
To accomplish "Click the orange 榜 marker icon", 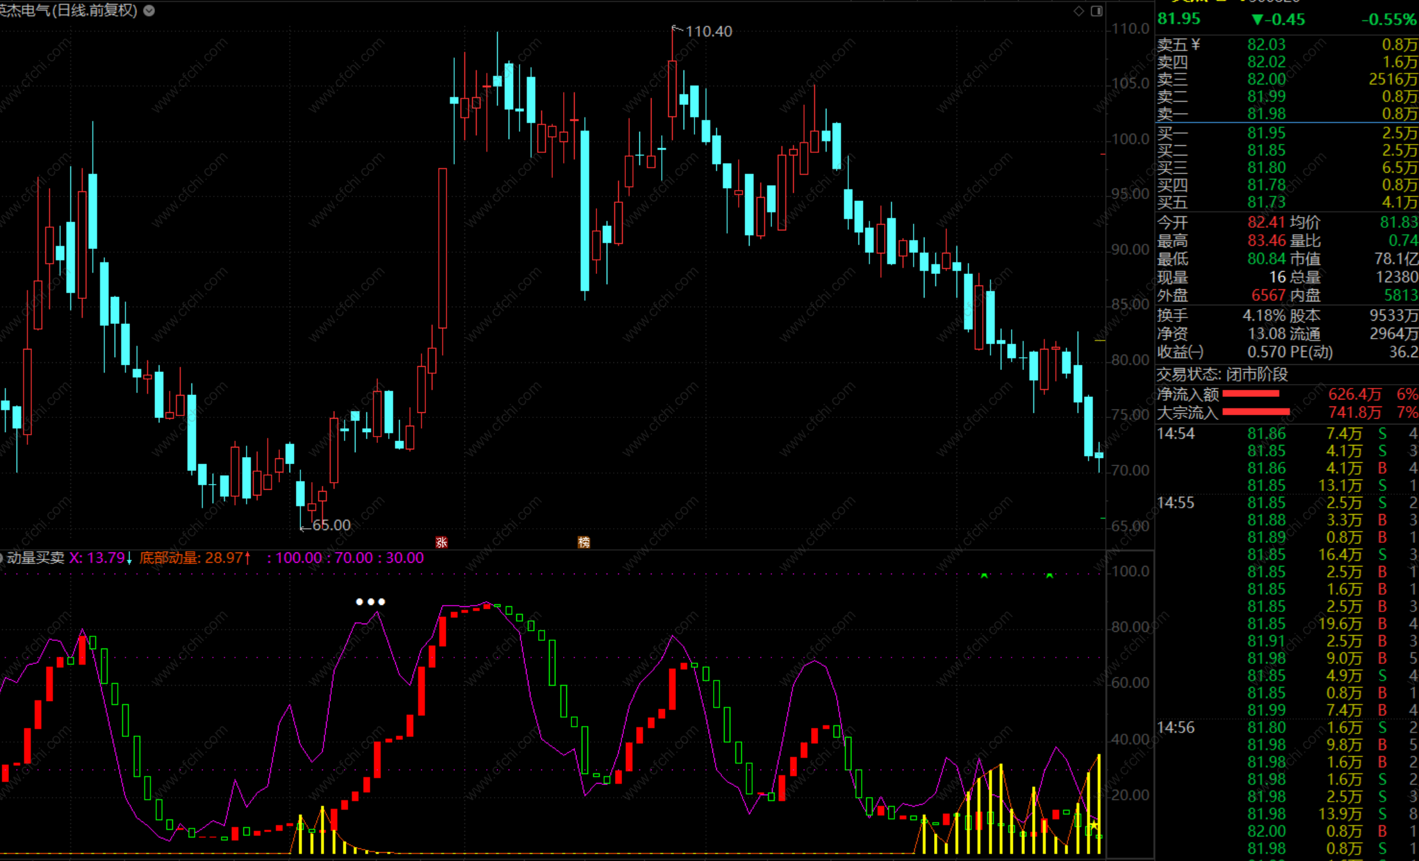I will 584,542.
